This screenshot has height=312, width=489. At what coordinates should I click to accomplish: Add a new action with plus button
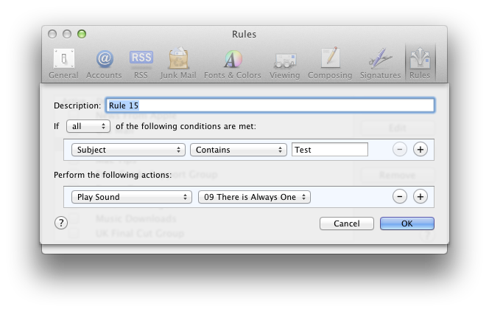pos(420,196)
